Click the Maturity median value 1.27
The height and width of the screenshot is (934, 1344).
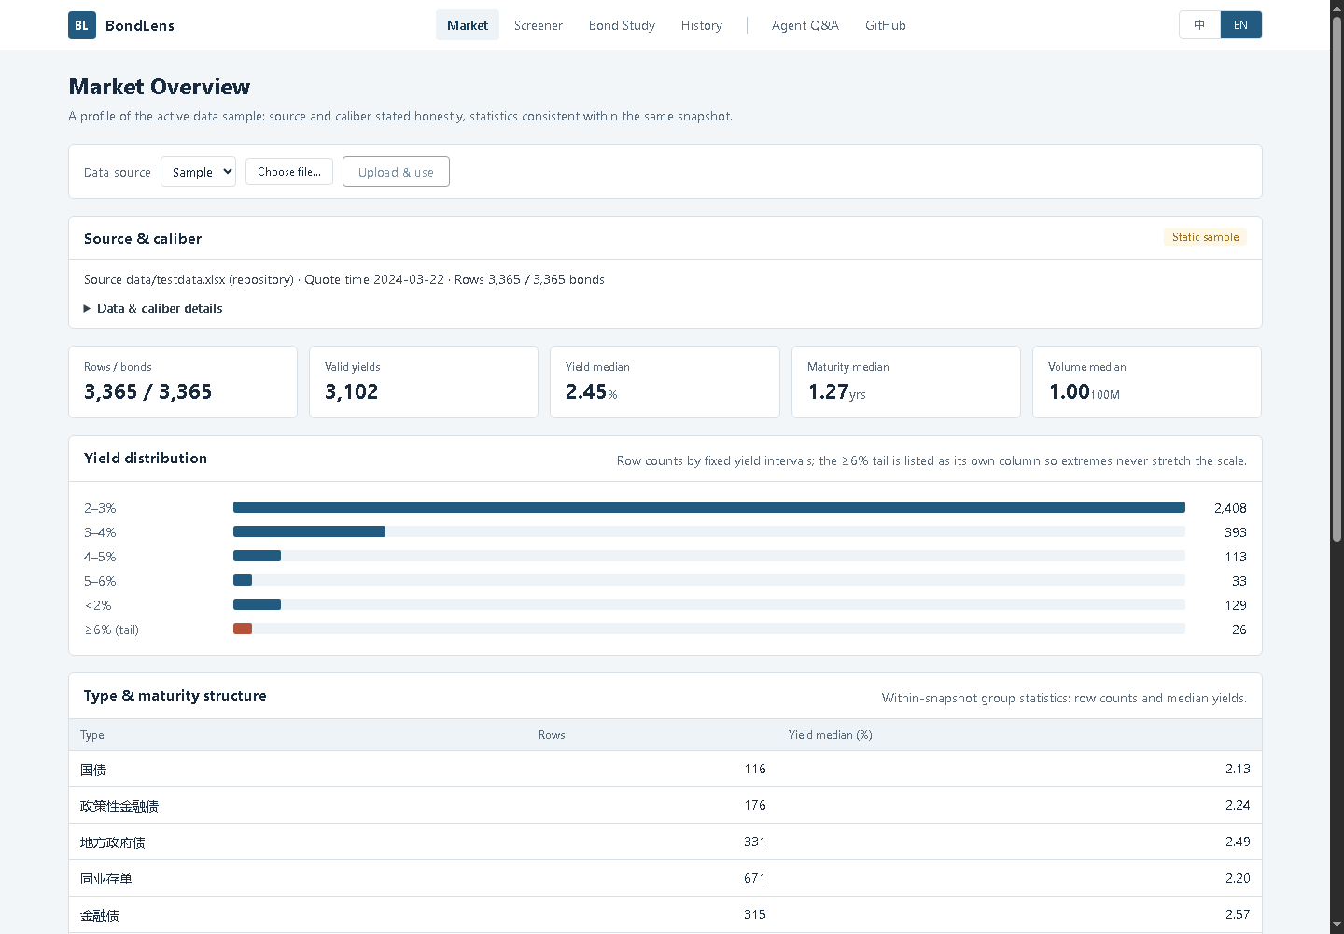click(829, 392)
